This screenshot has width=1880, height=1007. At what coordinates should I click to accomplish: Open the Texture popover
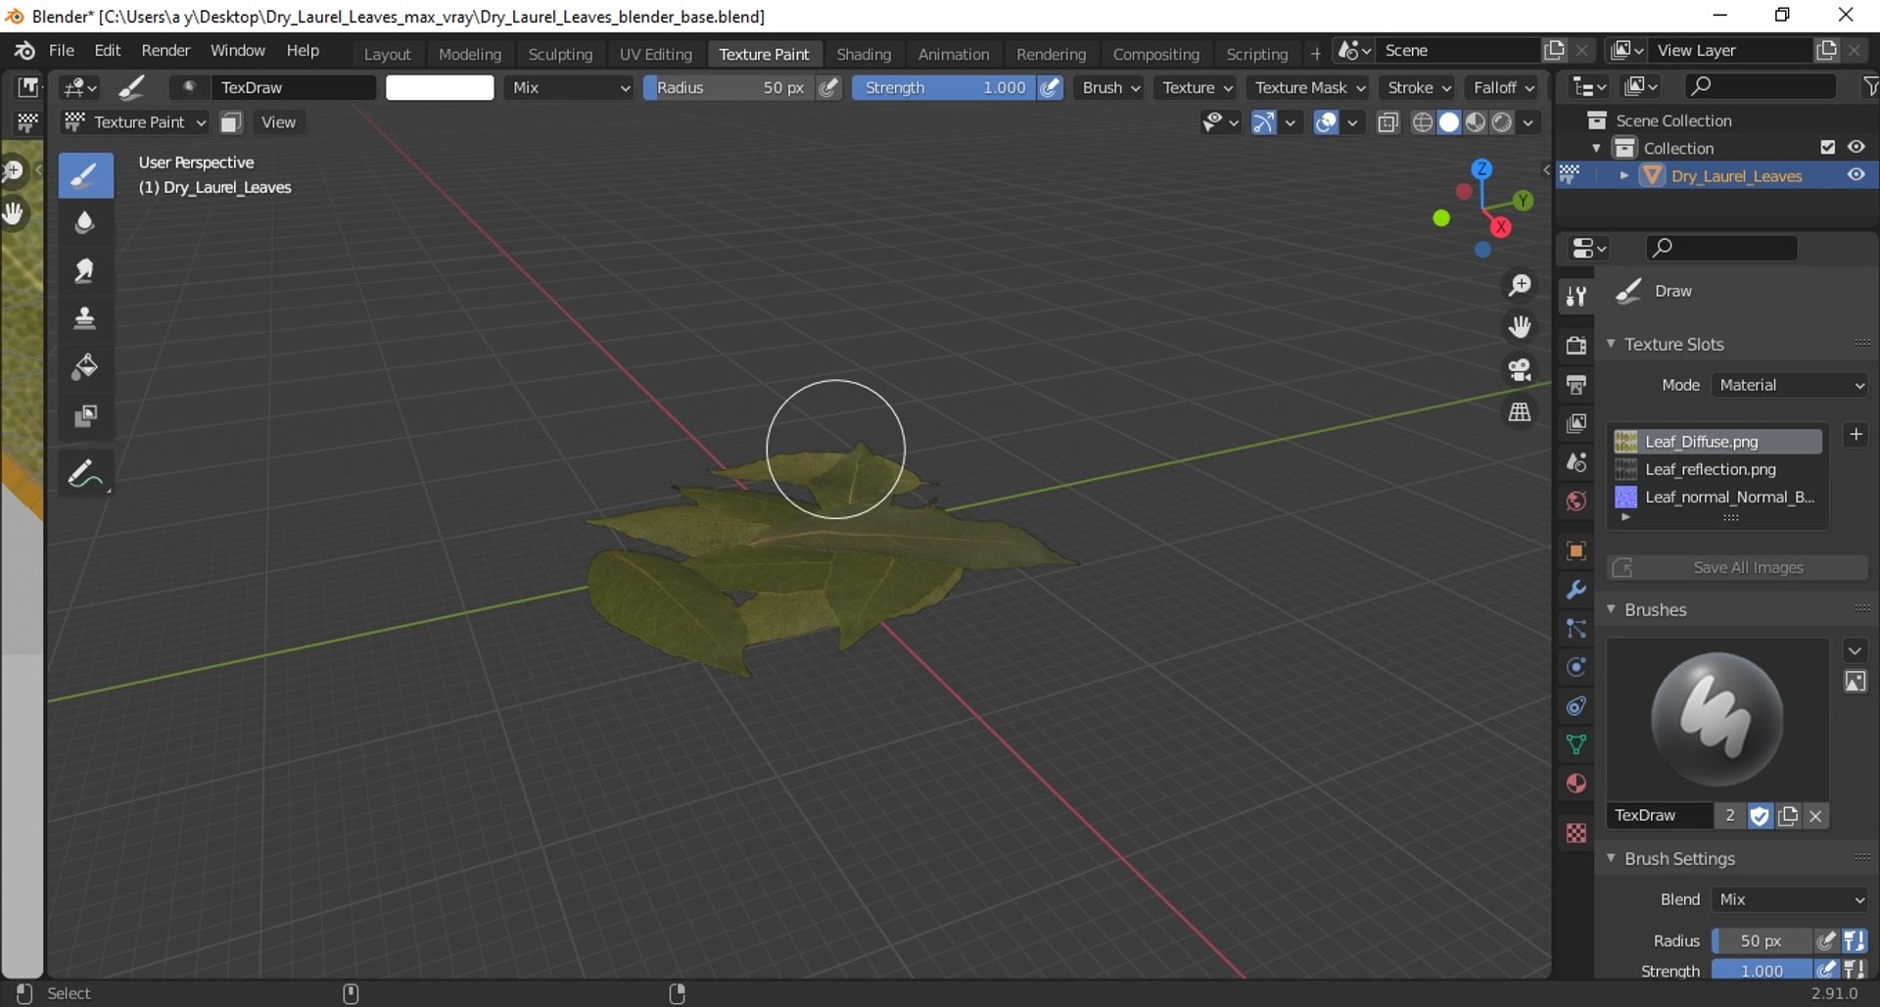click(x=1197, y=87)
